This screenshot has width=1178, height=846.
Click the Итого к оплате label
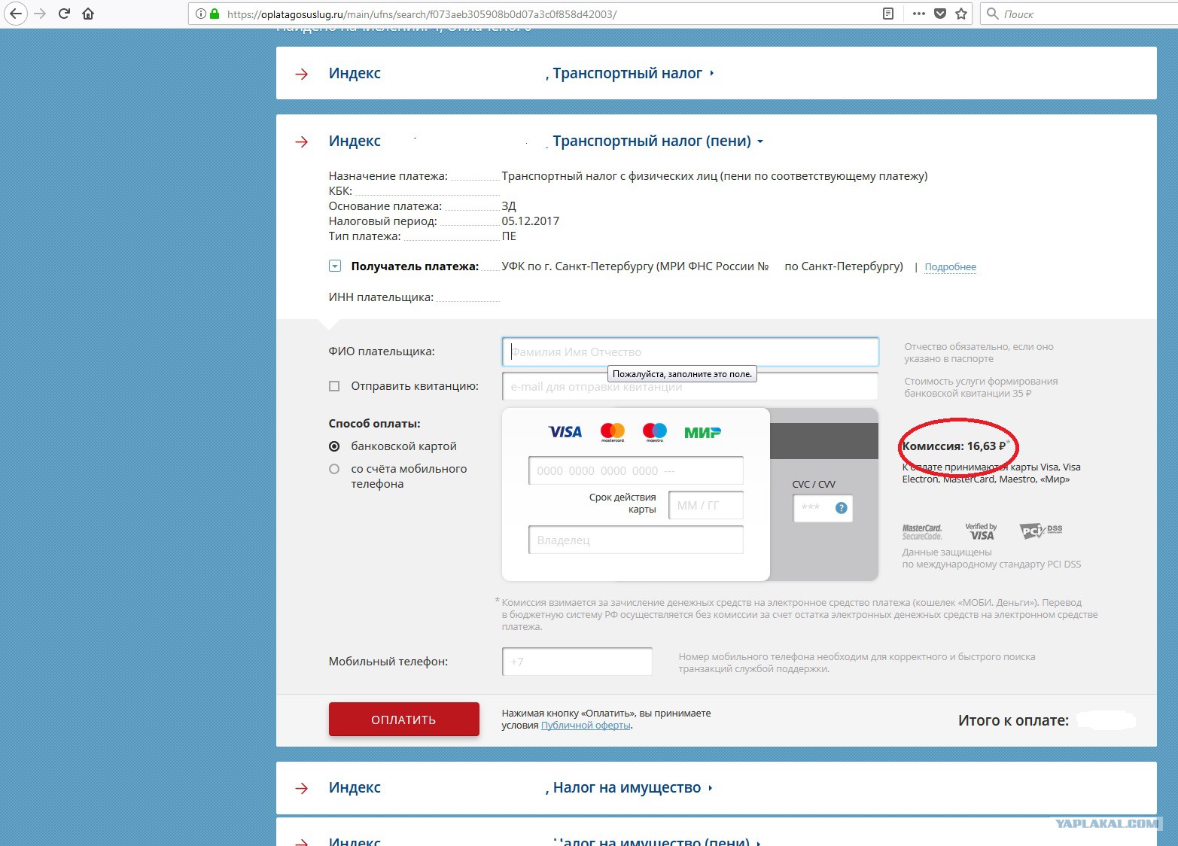[x=1013, y=720]
